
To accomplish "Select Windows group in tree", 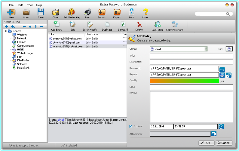I will point(22,35).
